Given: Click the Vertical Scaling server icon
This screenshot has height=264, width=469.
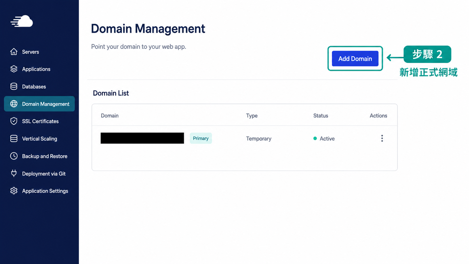Looking at the screenshot, I should pyautogui.click(x=14, y=139).
